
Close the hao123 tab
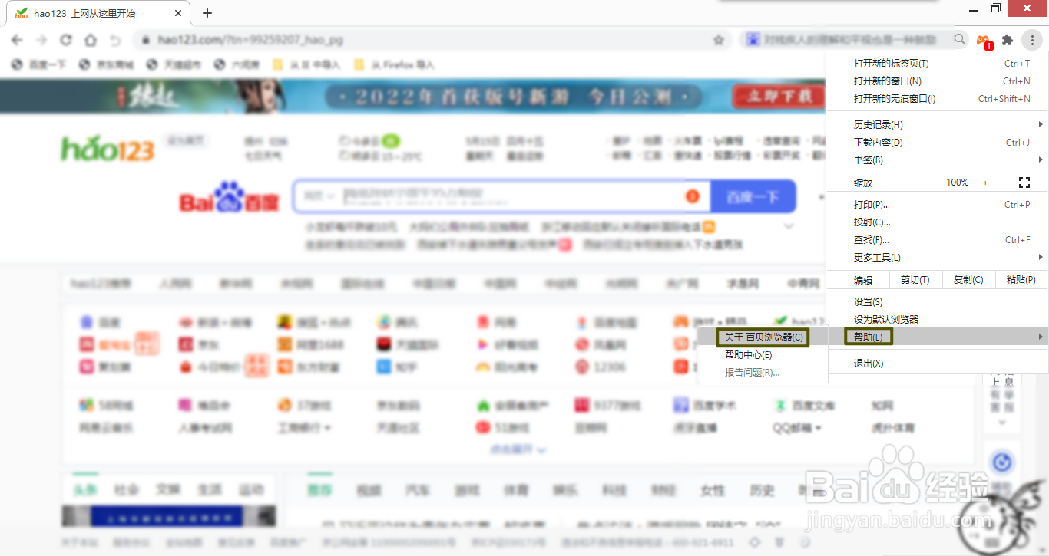[178, 13]
